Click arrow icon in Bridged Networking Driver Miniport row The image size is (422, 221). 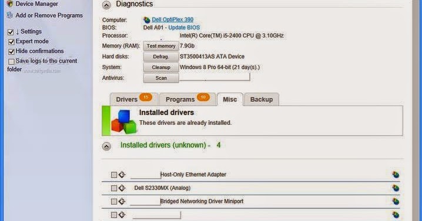pos(122,201)
